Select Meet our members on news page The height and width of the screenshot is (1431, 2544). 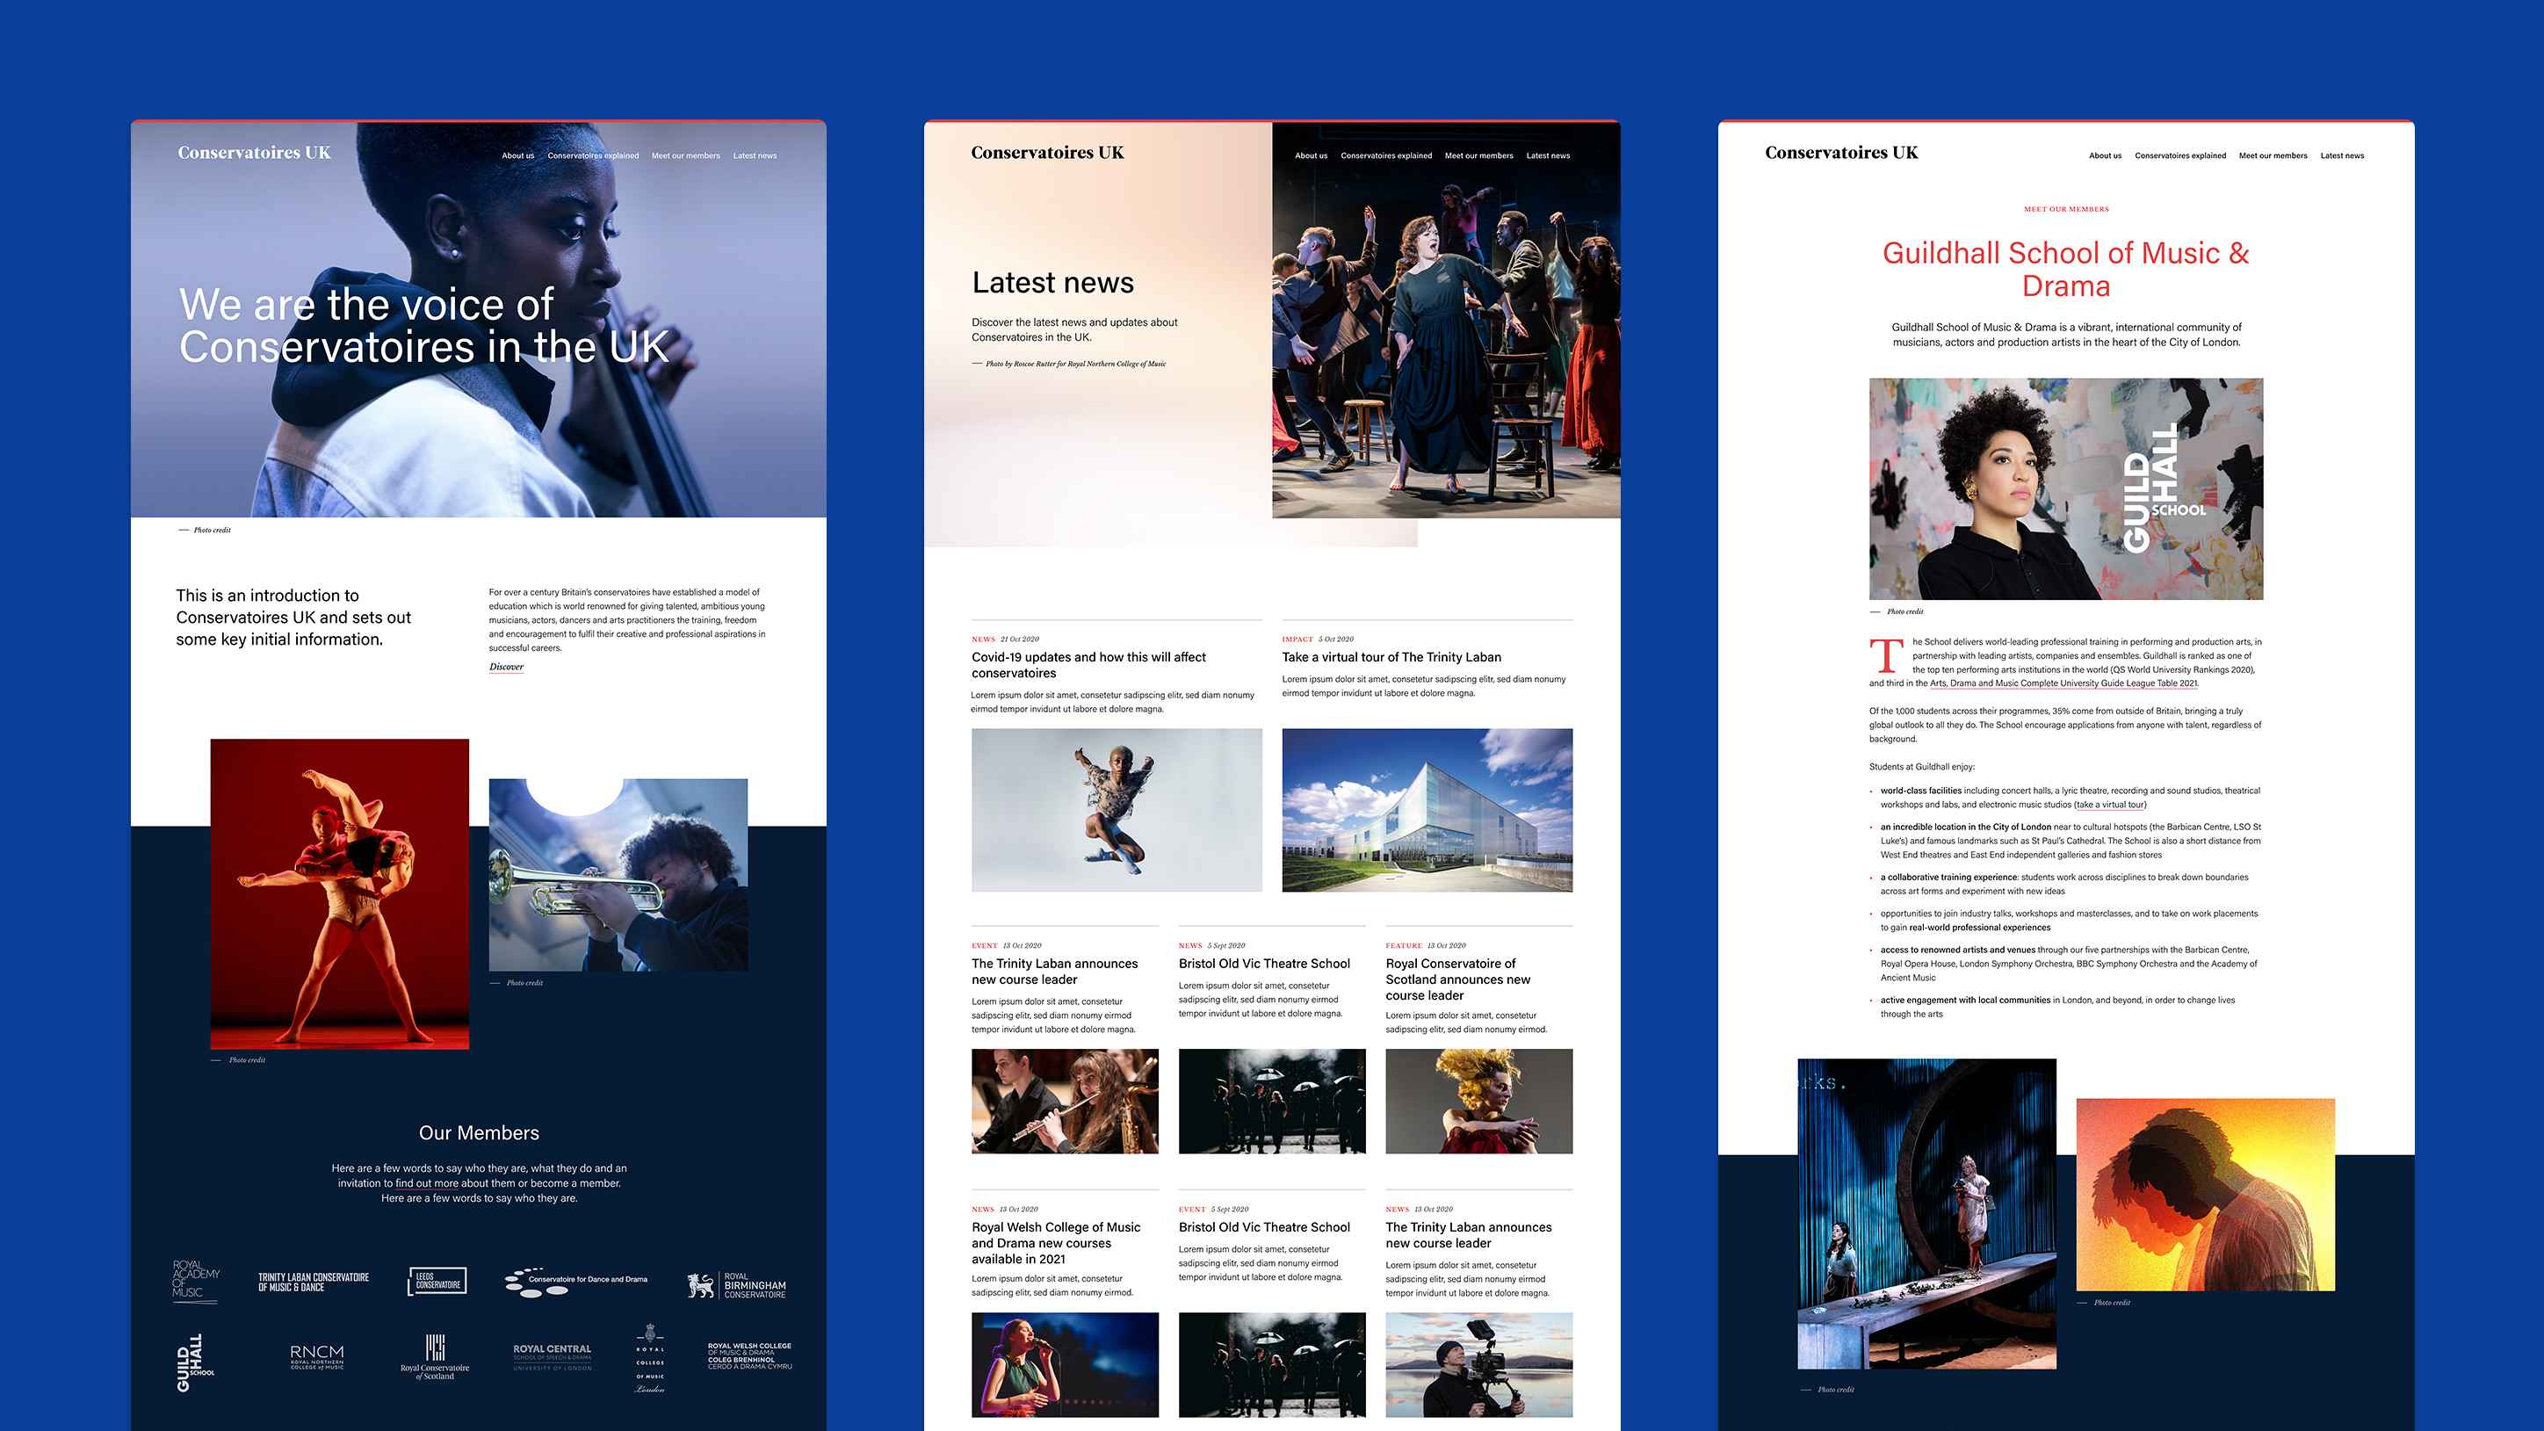(1478, 156)
